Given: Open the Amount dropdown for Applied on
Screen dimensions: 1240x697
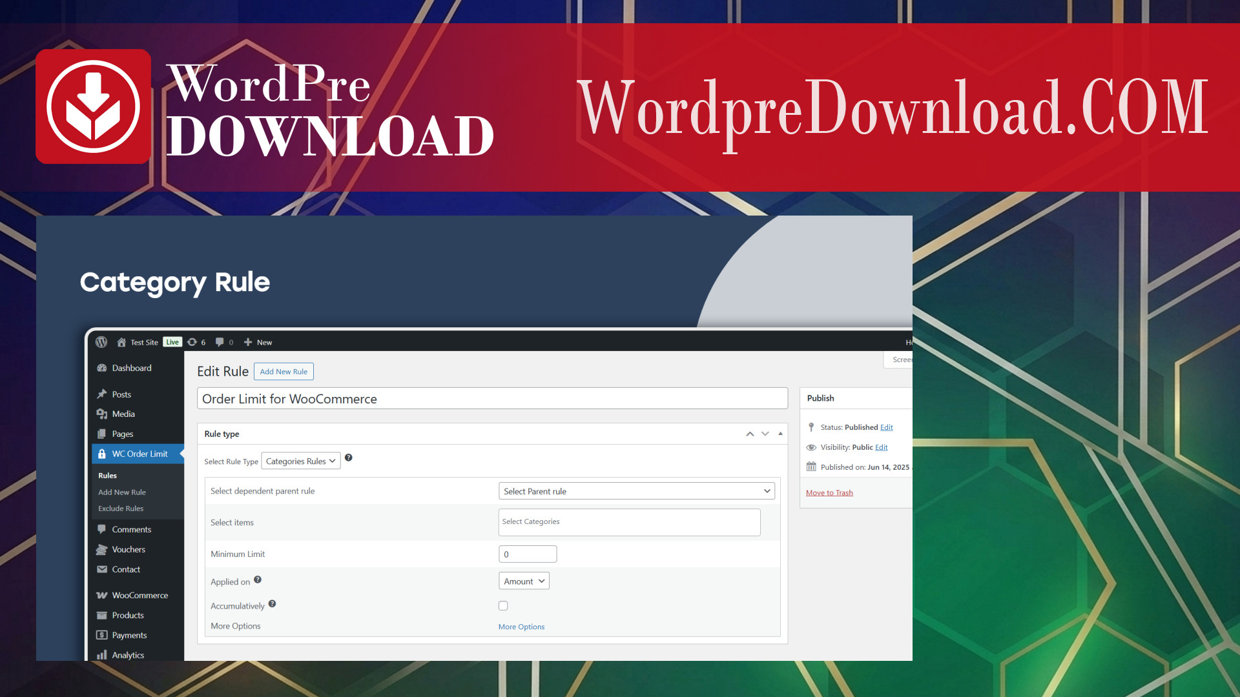Looking at the screenshot, I should 524,581.
